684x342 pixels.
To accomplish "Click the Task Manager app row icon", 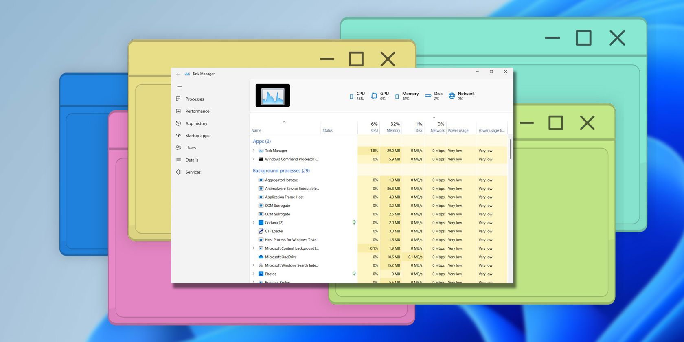I will tap(261, 151).
